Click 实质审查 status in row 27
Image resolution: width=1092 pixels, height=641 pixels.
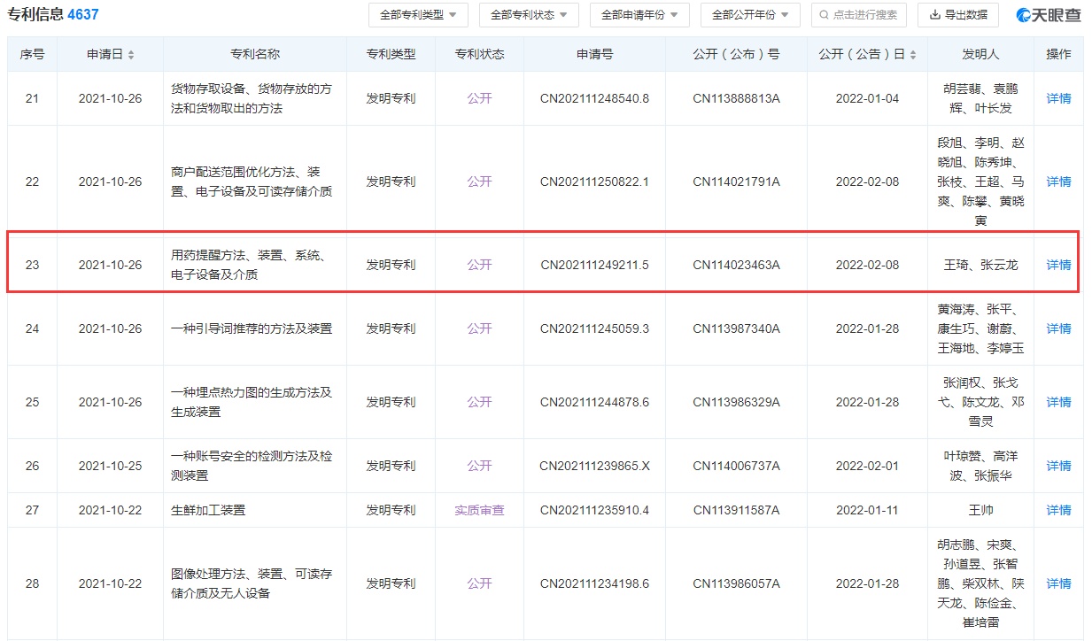coord(479,510)
